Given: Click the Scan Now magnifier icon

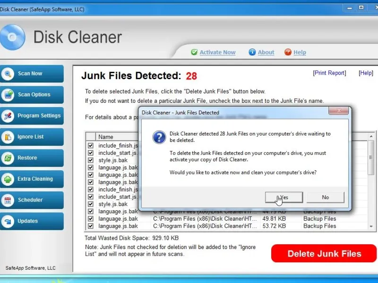Looking at the screenshot, I should 8,74.
